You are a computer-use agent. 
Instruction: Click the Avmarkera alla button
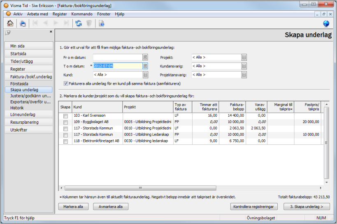pos(110,207)
